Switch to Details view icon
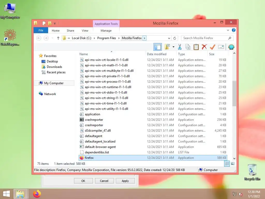Screen dimensions: 265x199 click(227, 164)
